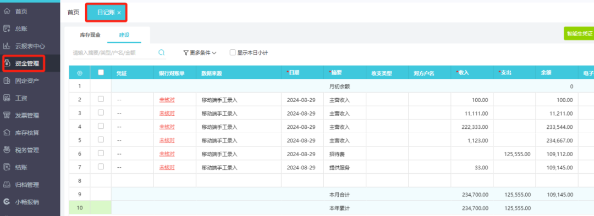Click the 首页 home icon in sidebar
Viewport: 594px width, 216px height.
[x=7, y=12]
